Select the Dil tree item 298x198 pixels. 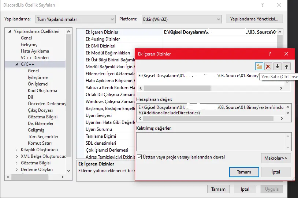click(x=30, y=97)
